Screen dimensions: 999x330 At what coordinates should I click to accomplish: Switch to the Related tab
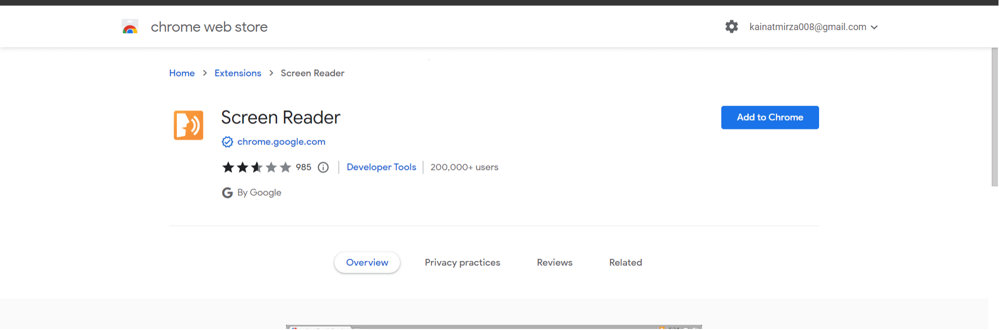coord(626,262)
